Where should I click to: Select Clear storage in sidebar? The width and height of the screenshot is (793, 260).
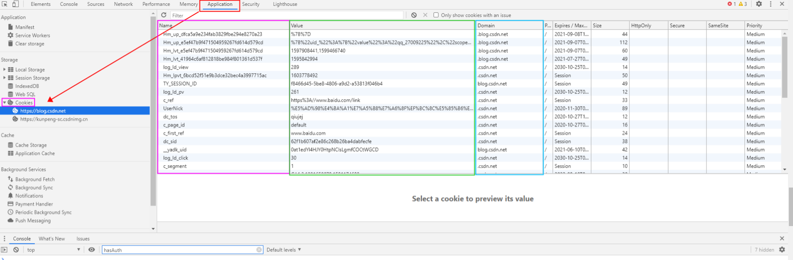(29, 43)
